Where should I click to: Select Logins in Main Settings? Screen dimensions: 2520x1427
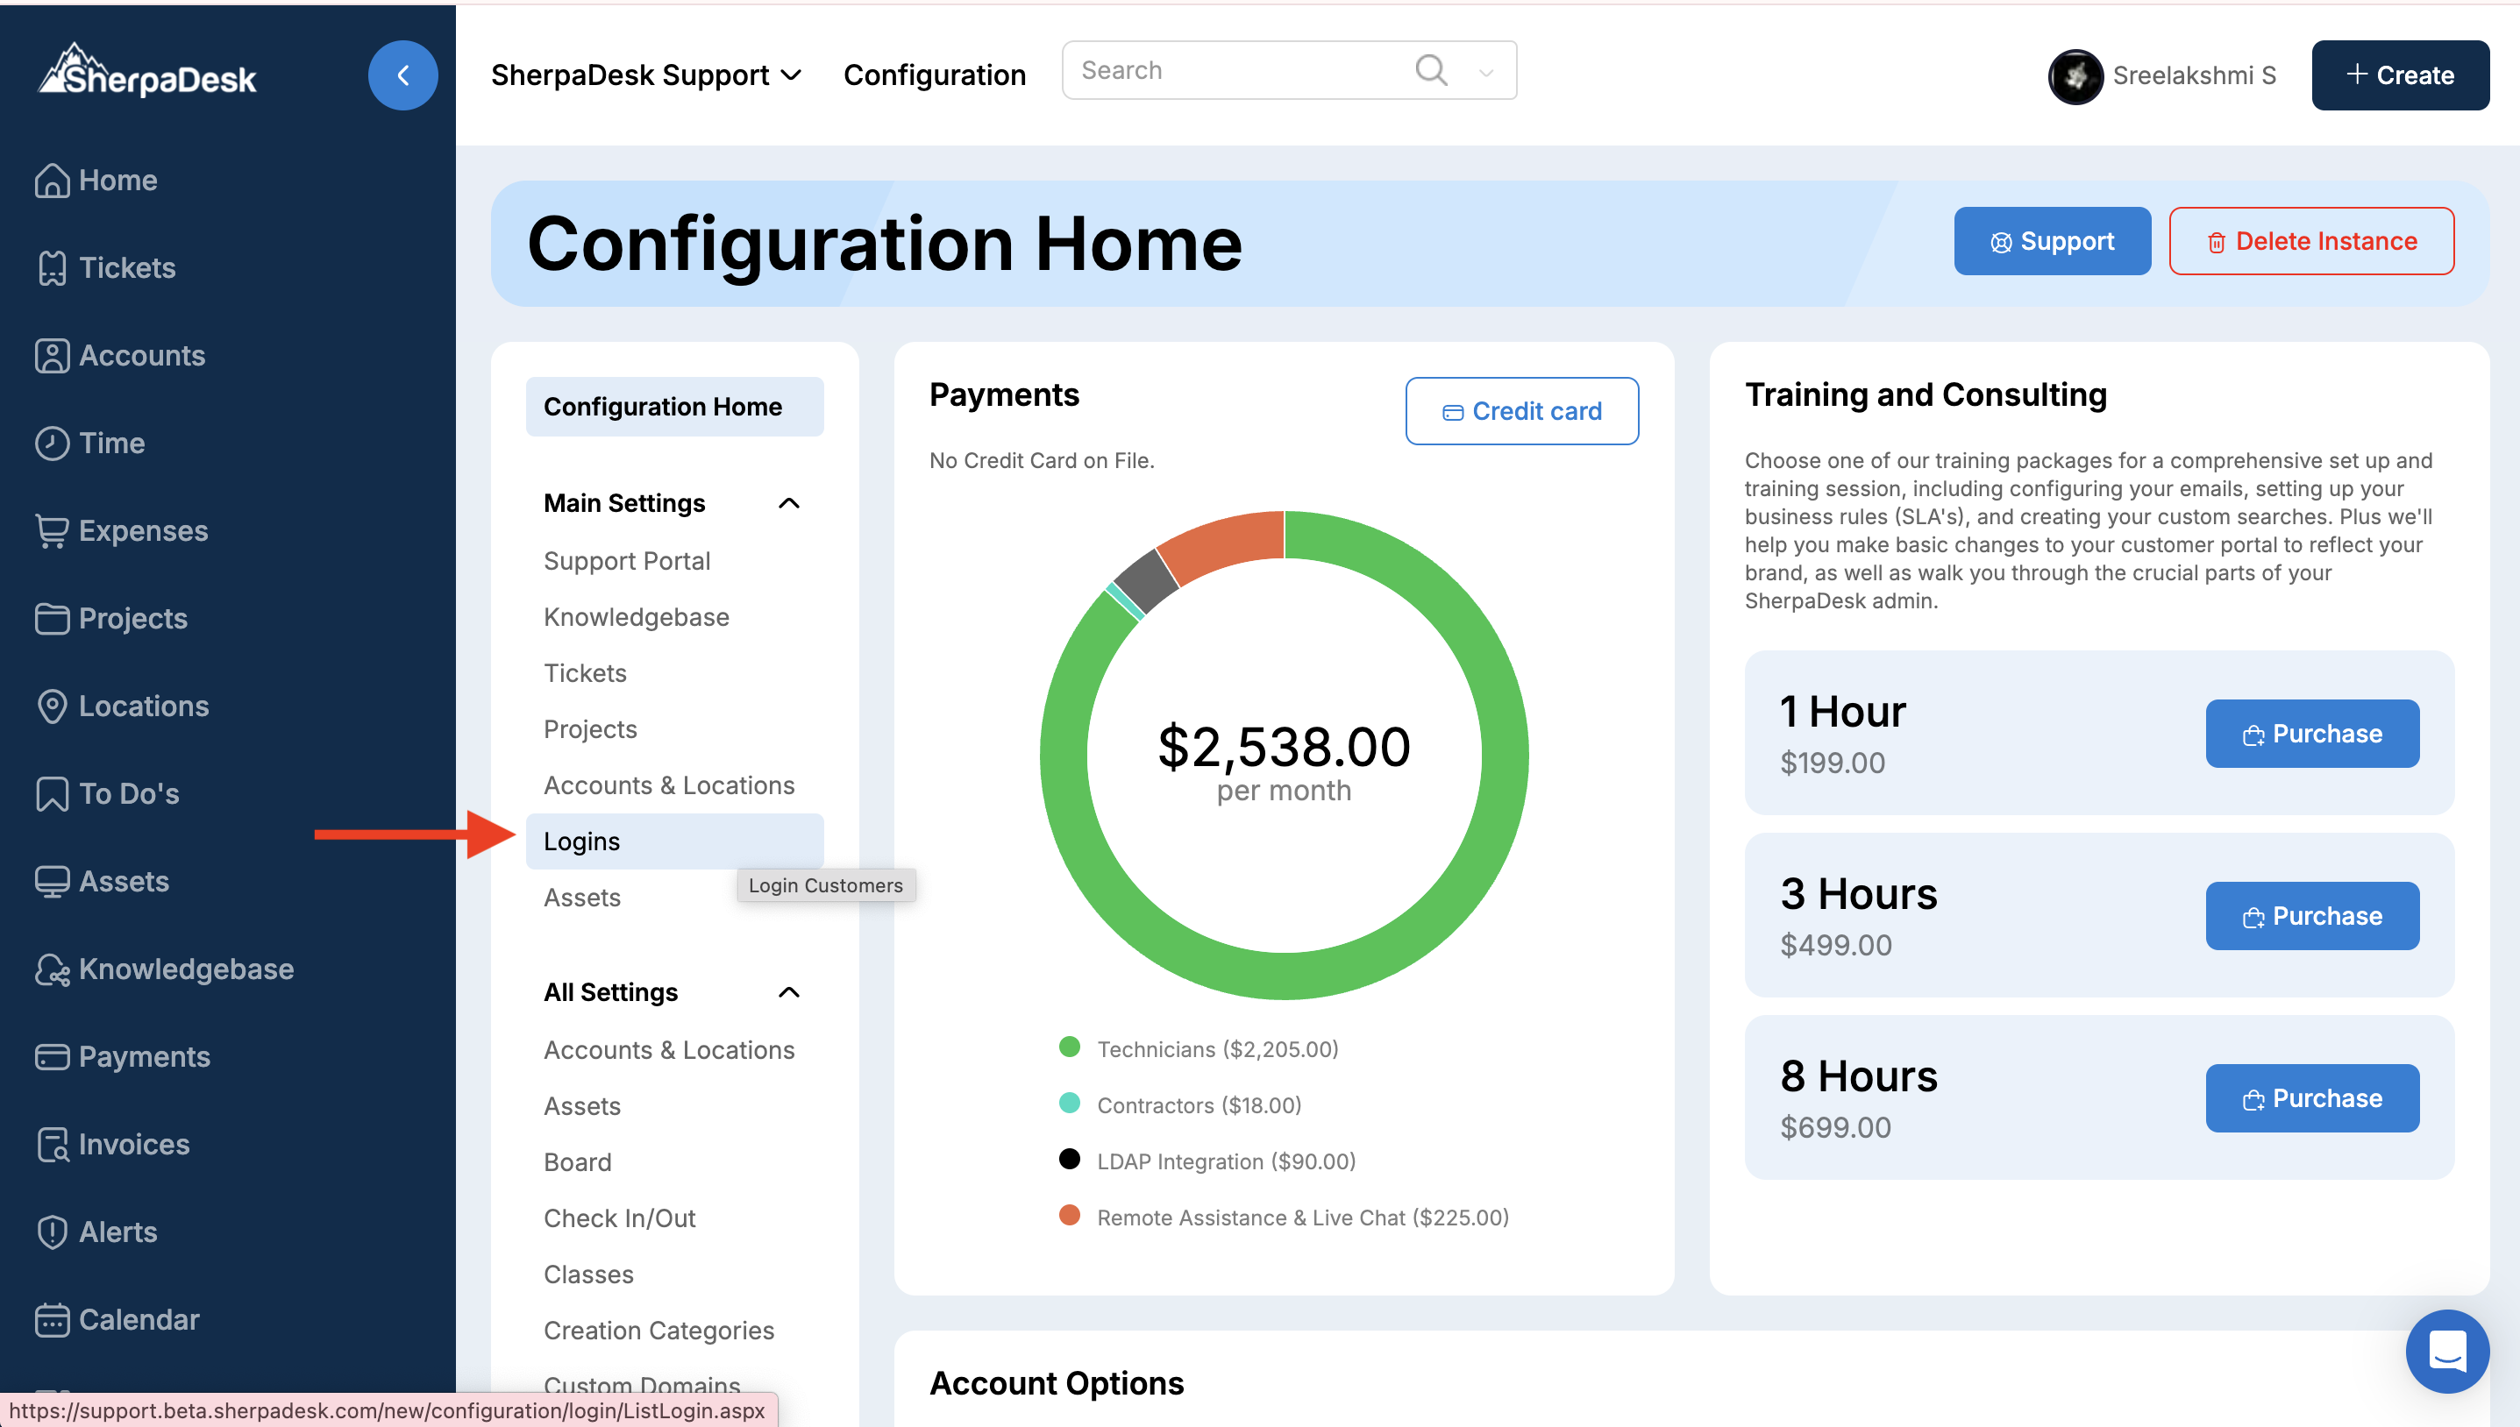(581, 841)
